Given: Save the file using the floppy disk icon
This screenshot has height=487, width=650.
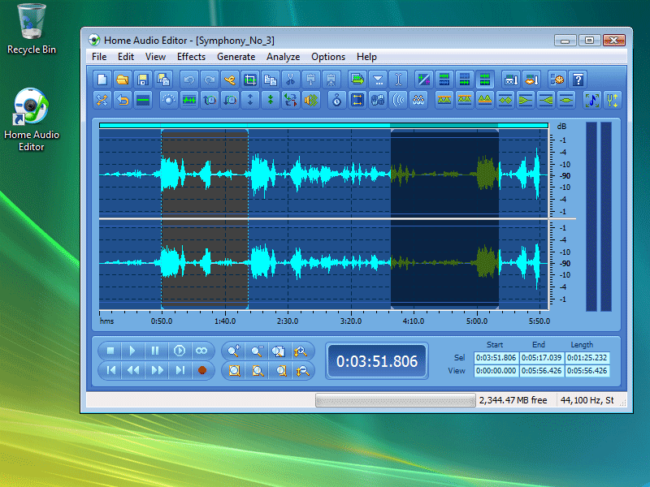Looking at the screenshot, I should [143, 80].
